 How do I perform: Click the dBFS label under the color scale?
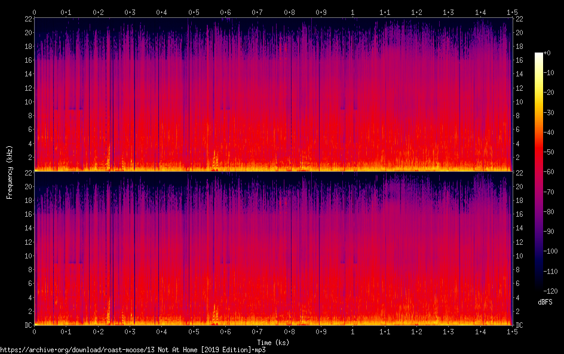click(545, 303)
